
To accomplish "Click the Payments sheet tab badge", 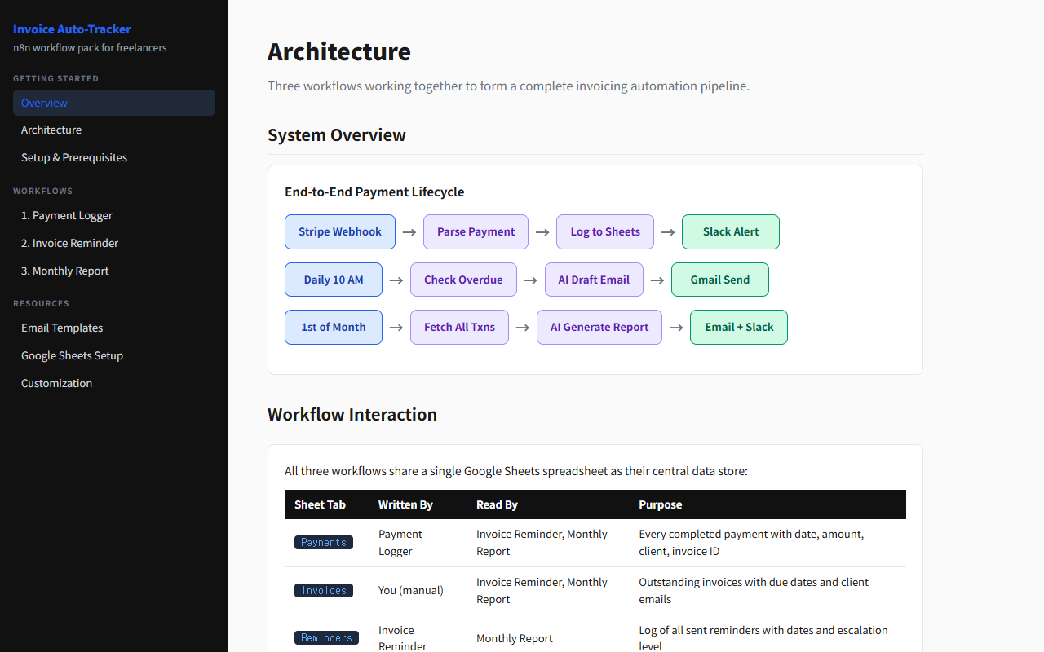I will click(324, 543).
